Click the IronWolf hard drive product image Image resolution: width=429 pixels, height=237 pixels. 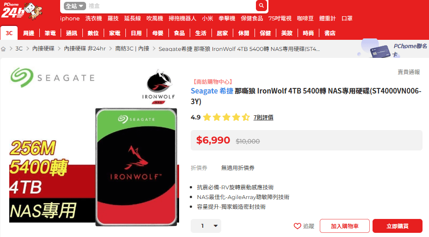pyautogui.click(x=136, y=167)
